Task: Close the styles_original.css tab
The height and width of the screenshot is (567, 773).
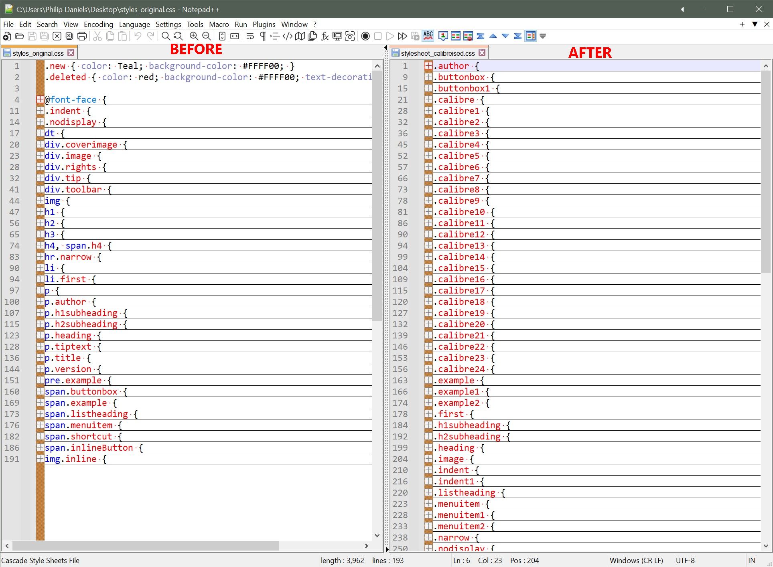Action: (71, 53)
